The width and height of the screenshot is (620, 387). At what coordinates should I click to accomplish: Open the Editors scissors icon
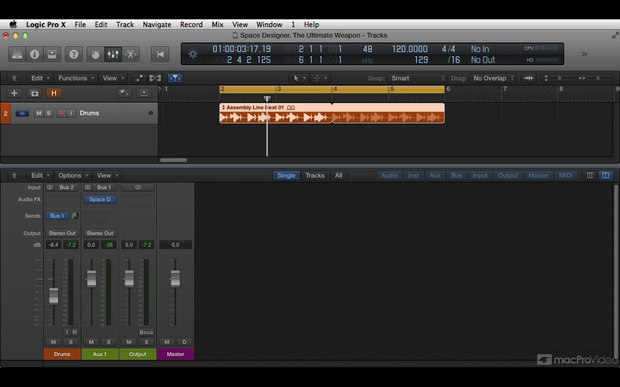tap(130, 54)
